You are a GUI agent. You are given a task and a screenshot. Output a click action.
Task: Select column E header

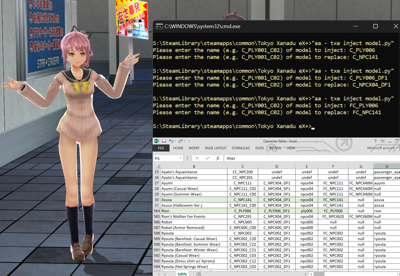(x=307, y=166)
